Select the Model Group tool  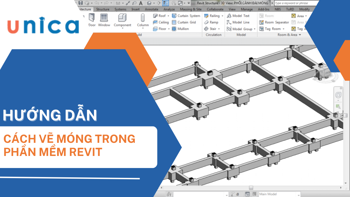(240, 29)
